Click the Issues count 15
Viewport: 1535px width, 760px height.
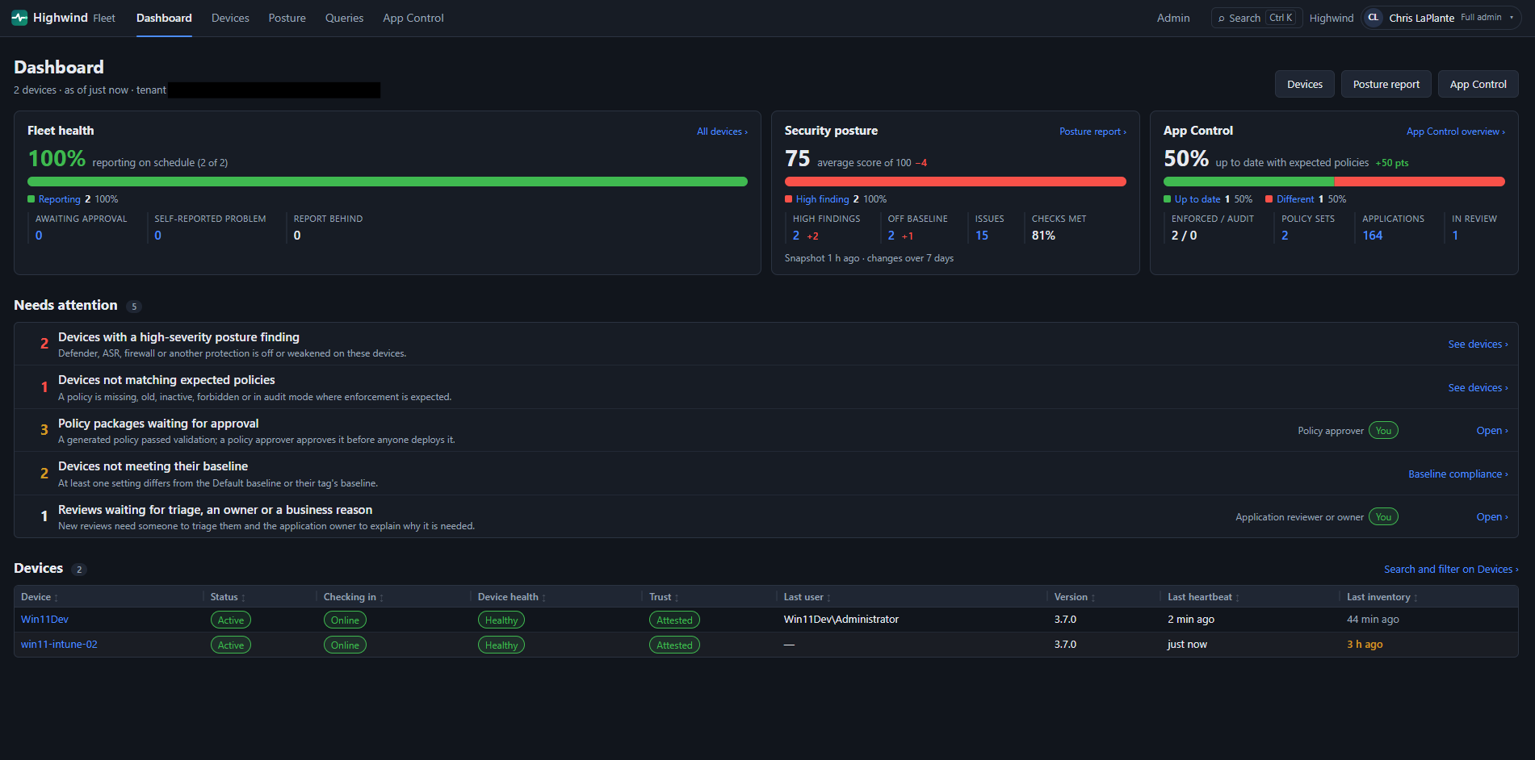[x=982, y=236]
